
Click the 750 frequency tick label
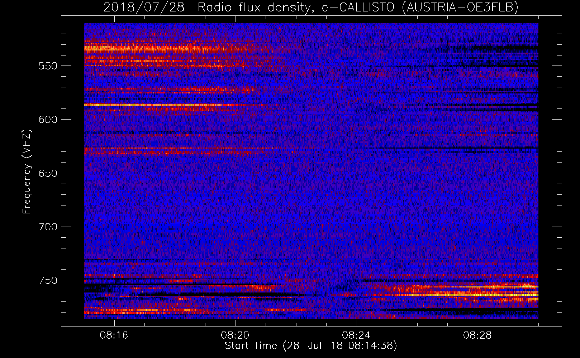point(48,280)
